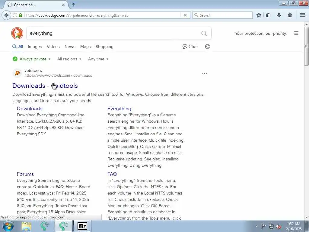This screenshot has width=309, height=232.
Task: Expand the All regions dropdown
Action: point(69,59)
